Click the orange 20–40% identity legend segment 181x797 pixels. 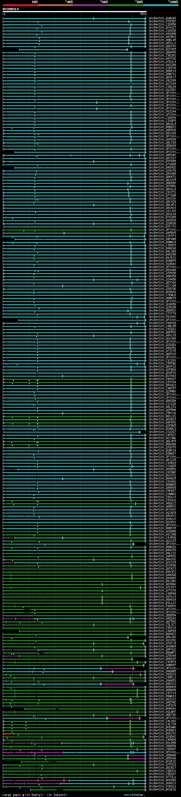tap(55, 5)
